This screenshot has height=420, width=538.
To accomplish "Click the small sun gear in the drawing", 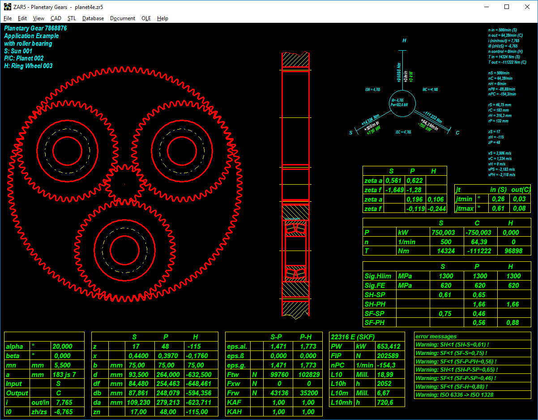I will point(124,183).
